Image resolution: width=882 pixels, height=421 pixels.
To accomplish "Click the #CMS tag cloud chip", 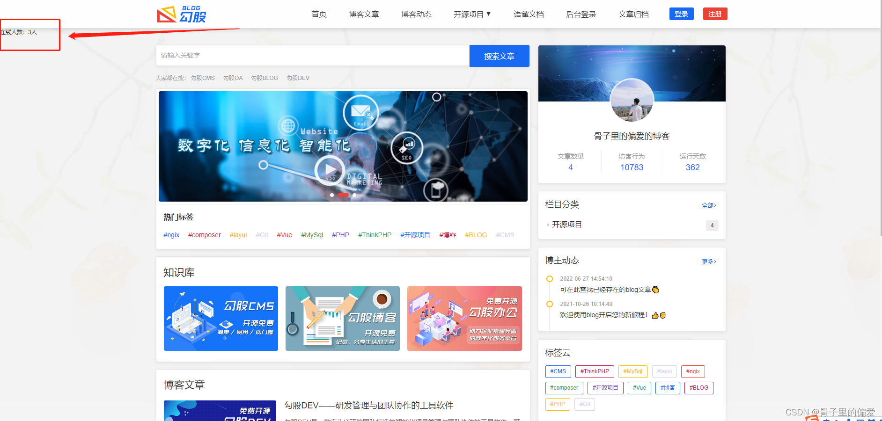I will (558, 371).
